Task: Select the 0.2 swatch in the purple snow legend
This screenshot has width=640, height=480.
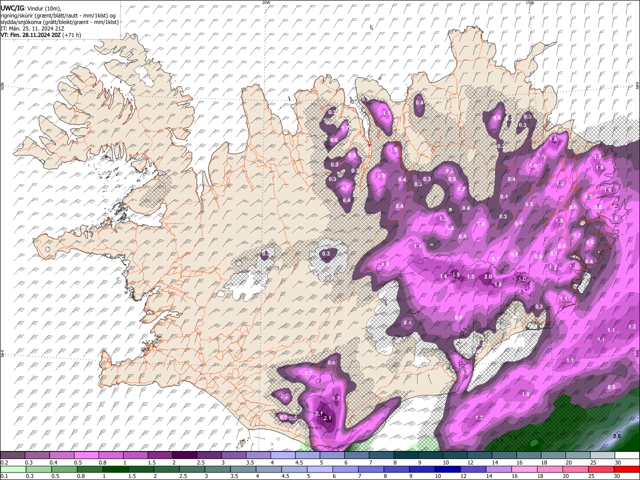Action: 12,455
